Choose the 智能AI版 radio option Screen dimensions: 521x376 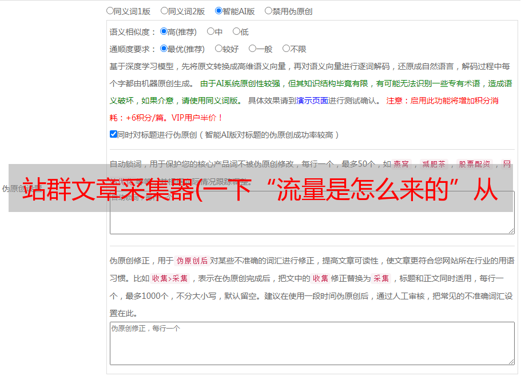click(218, 11)
